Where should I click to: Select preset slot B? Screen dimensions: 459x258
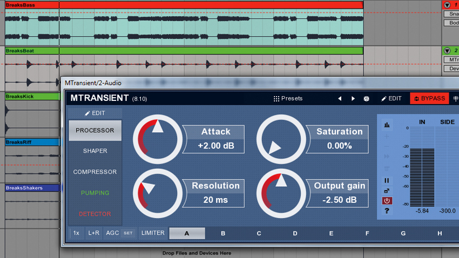tap(223, 233)
